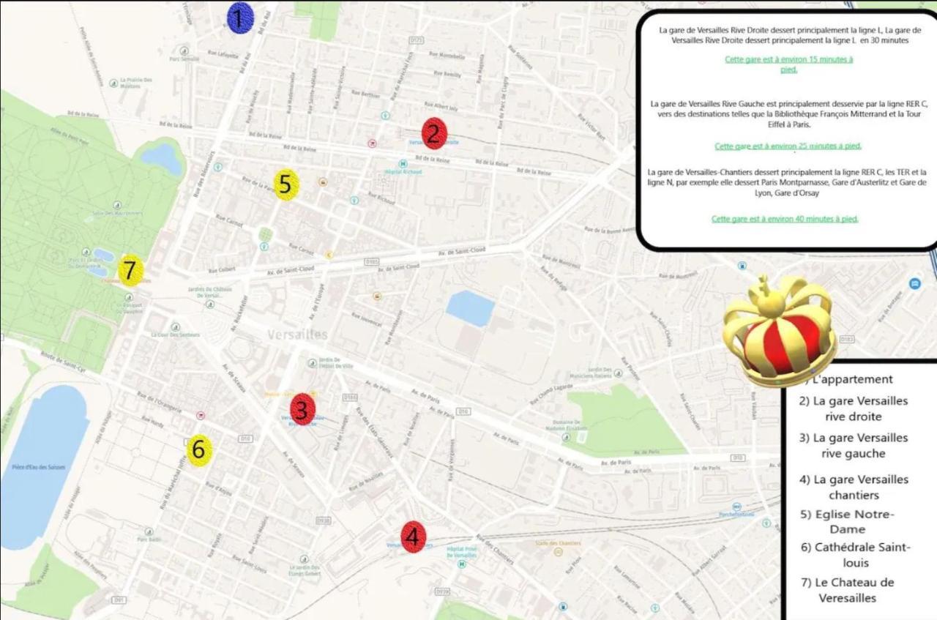Select the Jardin de l'Hôtel de Ville icon
The height and width of the screenshot is (620, 937).
coord(313,362)
